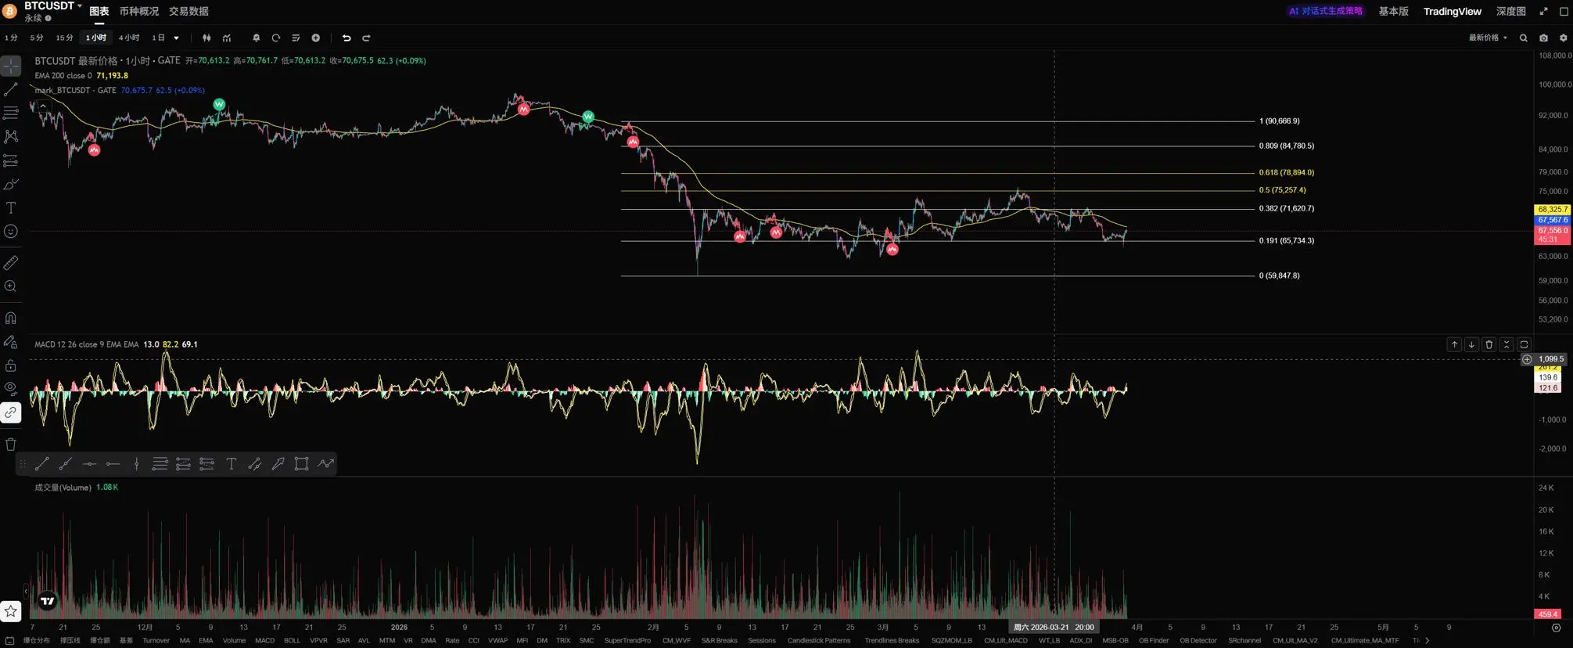Screen dimensions: 1573x648
Task: Select the rectangle shape tool in floating toolbar
Action: coord(301,464)
